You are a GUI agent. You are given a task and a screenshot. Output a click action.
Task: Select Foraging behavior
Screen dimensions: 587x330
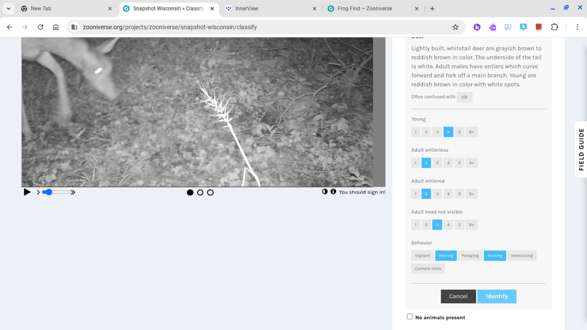coord(470,256)
